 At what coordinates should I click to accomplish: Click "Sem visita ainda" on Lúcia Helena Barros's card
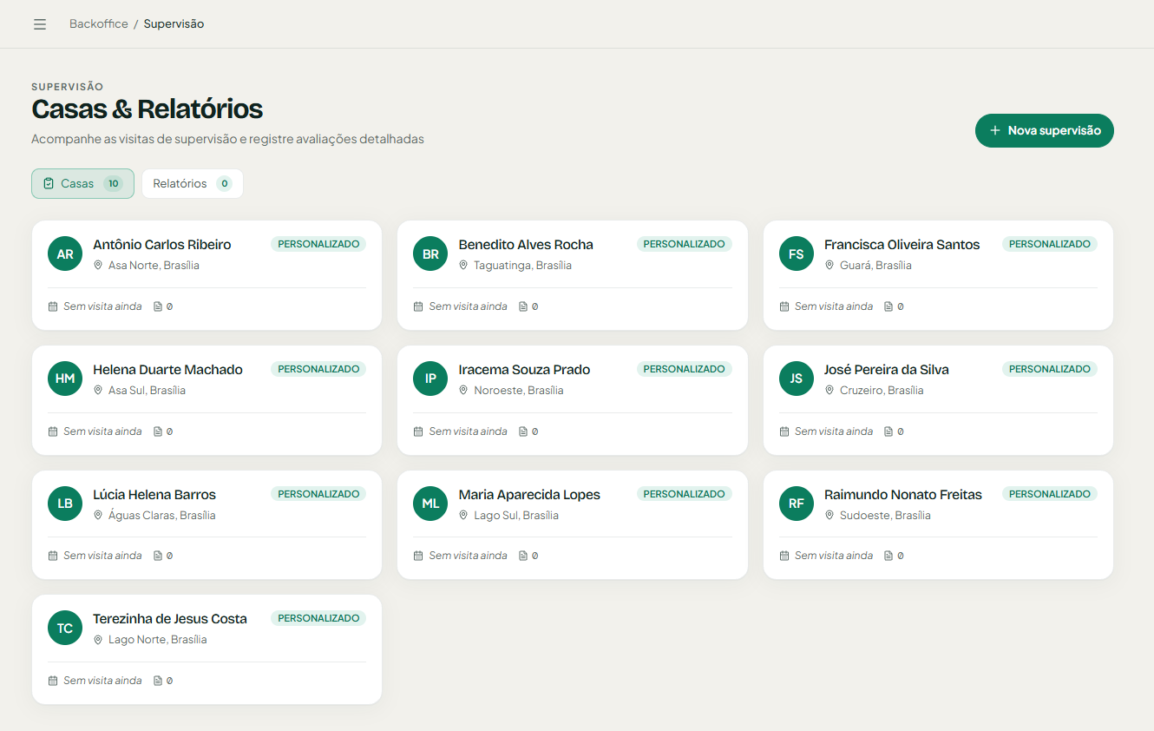coord(102,556)
